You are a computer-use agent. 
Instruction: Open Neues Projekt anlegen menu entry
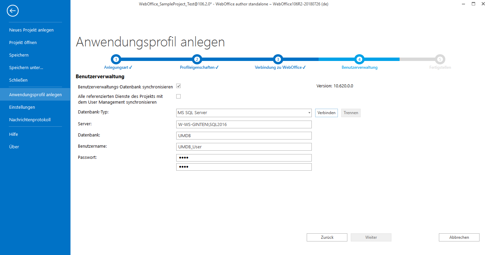31,30
